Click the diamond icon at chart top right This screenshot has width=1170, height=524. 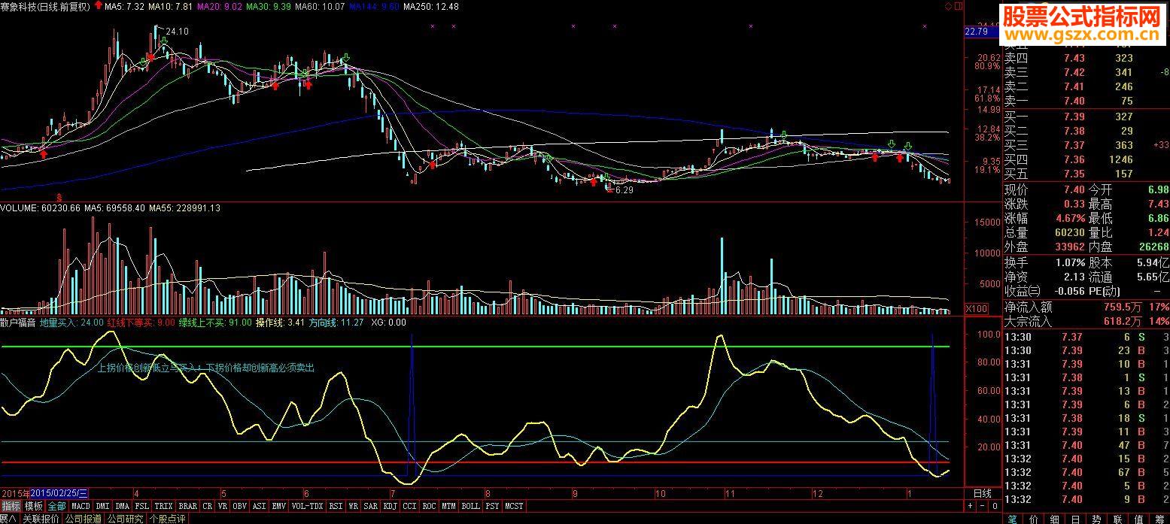click(947, 6)
